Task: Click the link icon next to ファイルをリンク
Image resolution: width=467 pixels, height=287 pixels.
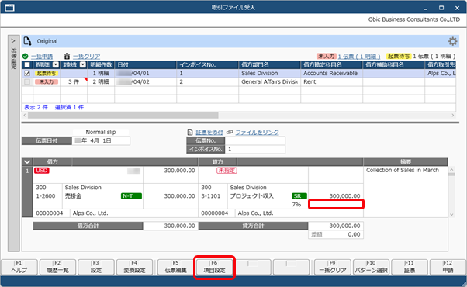Action: (230, 132)
